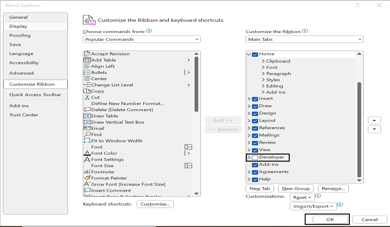The height and width of the screenshot is (227, 390).
Task: Expand the Review tab node
Action: 249,143
